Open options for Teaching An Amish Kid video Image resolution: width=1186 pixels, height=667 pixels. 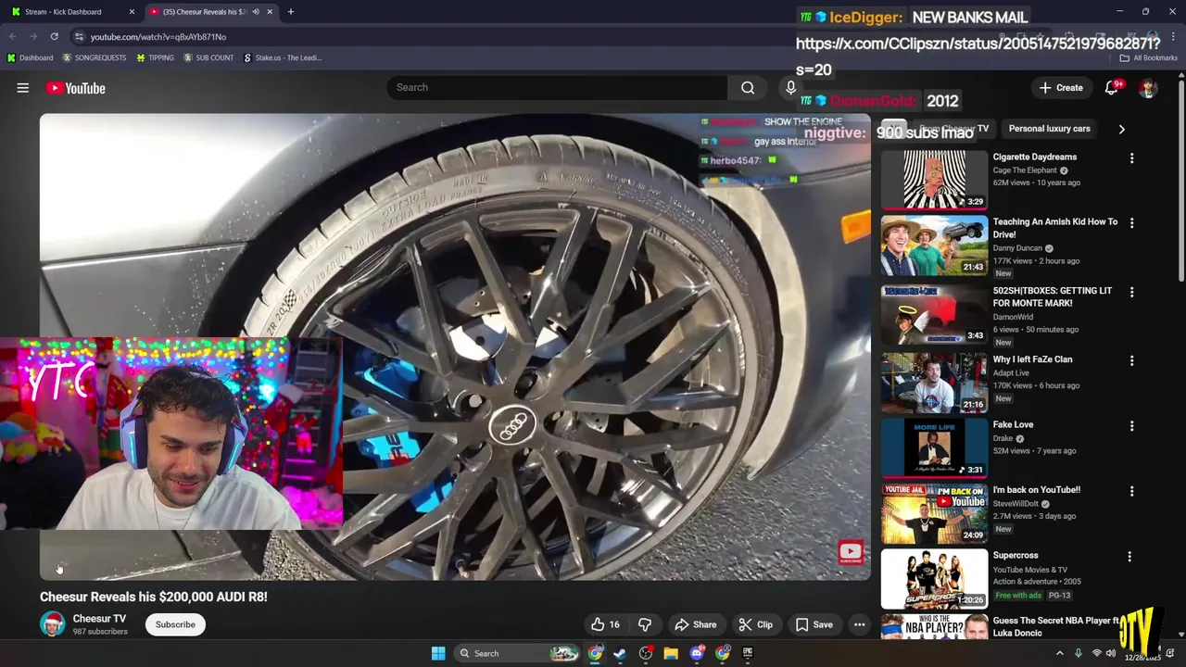pos(1131,223)
